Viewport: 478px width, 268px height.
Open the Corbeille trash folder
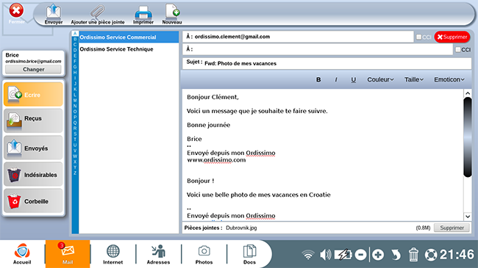pos(33,200)
